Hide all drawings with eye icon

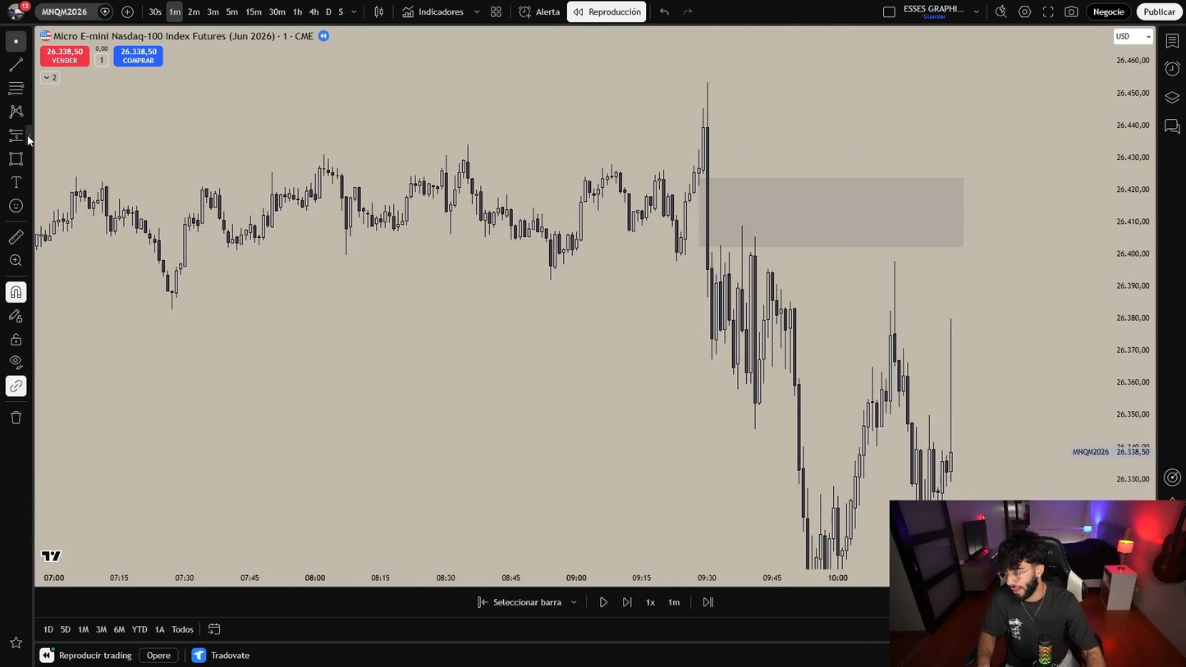pyautogui.click(x=16, y=363)
